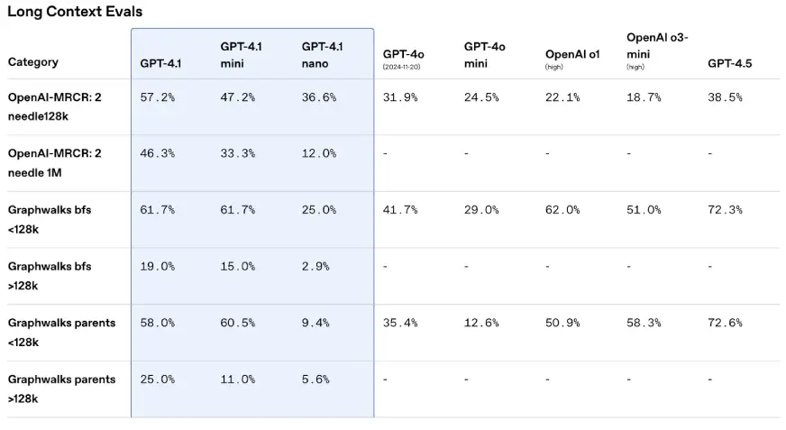Click the OpenAI o1 column header

coord(572,54)
